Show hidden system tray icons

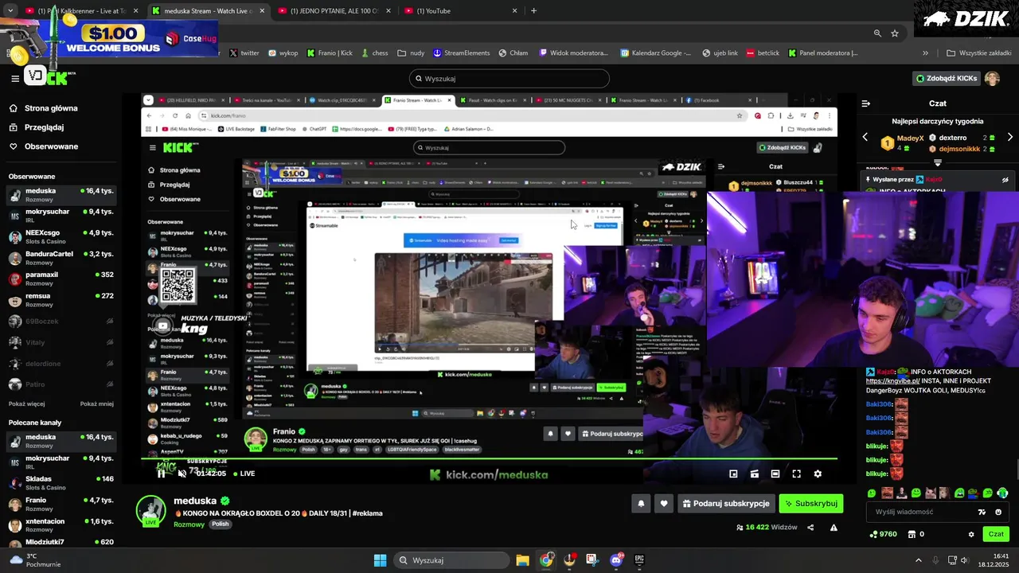tap(918, 560)
